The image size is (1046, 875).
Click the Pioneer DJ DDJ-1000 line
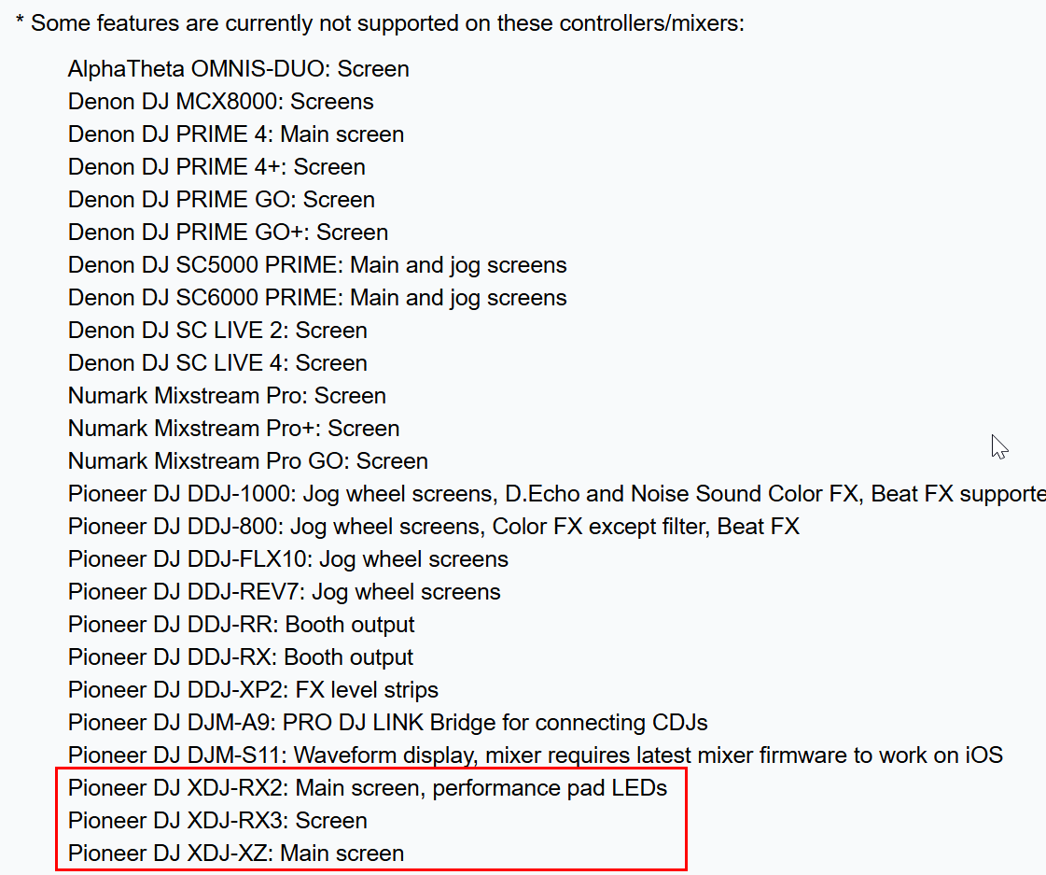[x=557, y=494]
